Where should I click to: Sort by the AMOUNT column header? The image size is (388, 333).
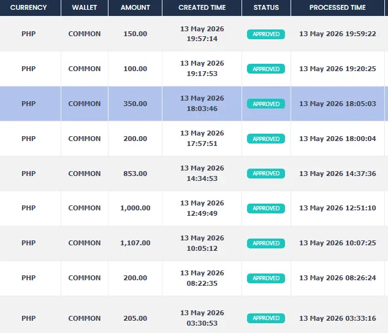[x=135, y=7]
